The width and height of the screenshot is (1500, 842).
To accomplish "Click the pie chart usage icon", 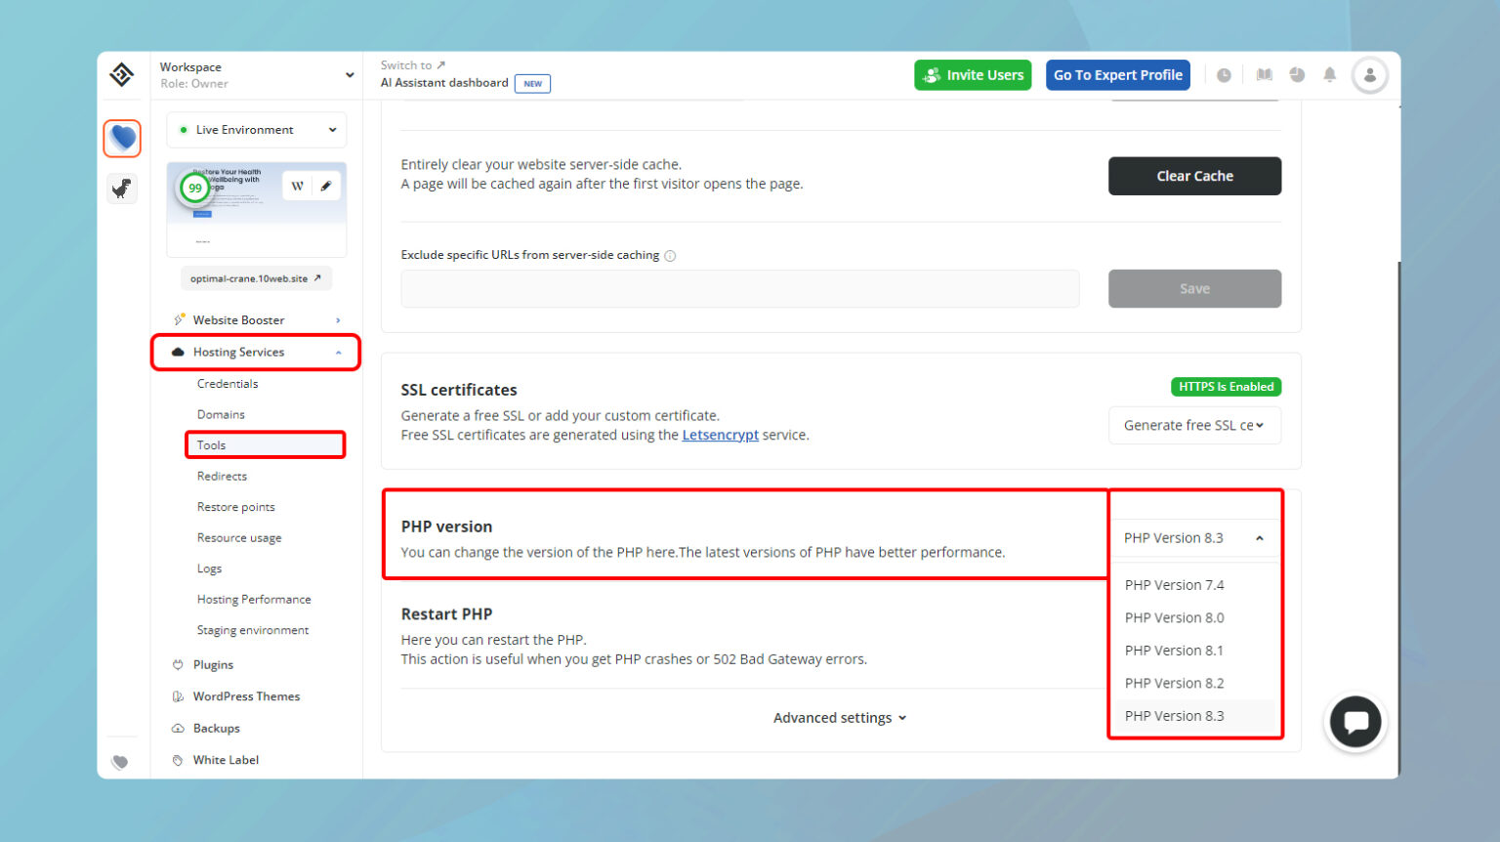I will (x=1297, y=75).
